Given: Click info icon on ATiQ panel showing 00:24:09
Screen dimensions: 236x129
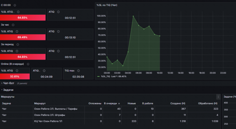Looking at the screenshot, I should 44,71.
